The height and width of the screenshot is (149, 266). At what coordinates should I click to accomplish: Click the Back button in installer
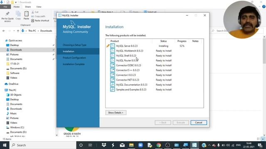click(x=163, y=123)
